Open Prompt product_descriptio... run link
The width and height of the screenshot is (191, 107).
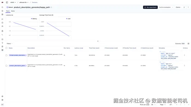pos(18,55)
